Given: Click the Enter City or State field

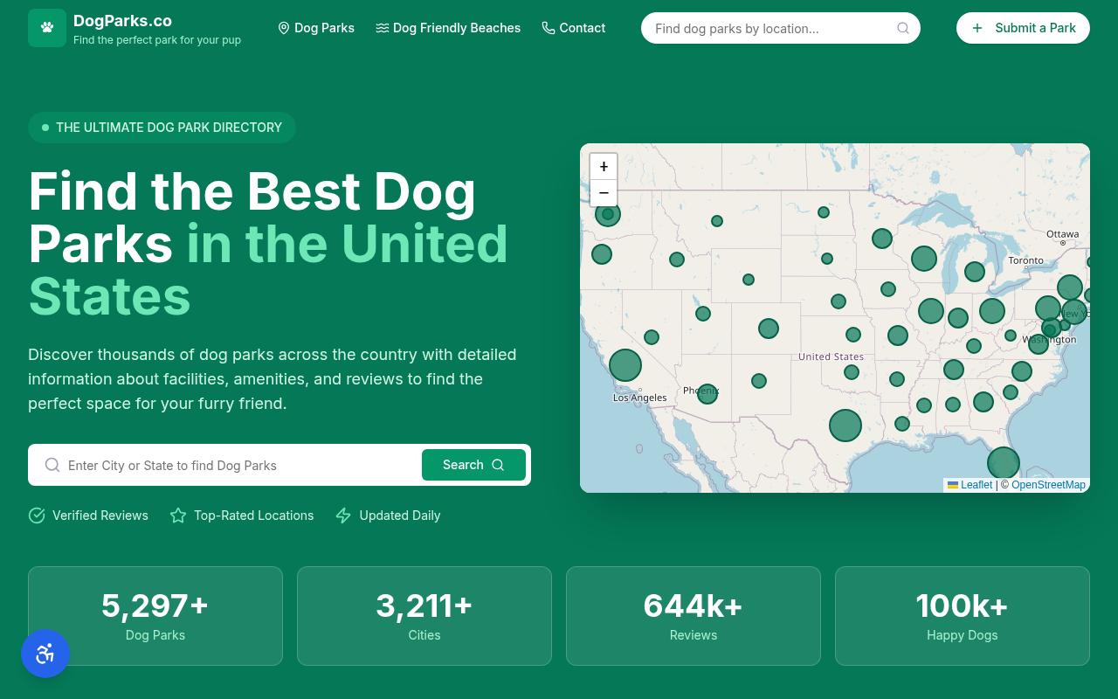Looking at the screenshot, I should tap(241, 465).
